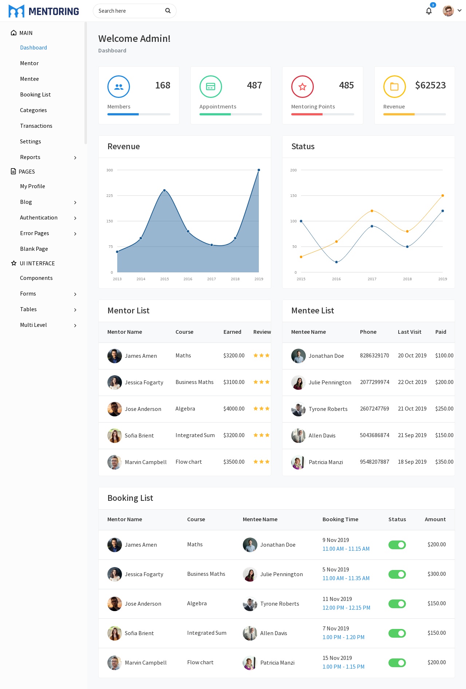
Task: Click the Revenue card progress bar
Action: (415, 114)
